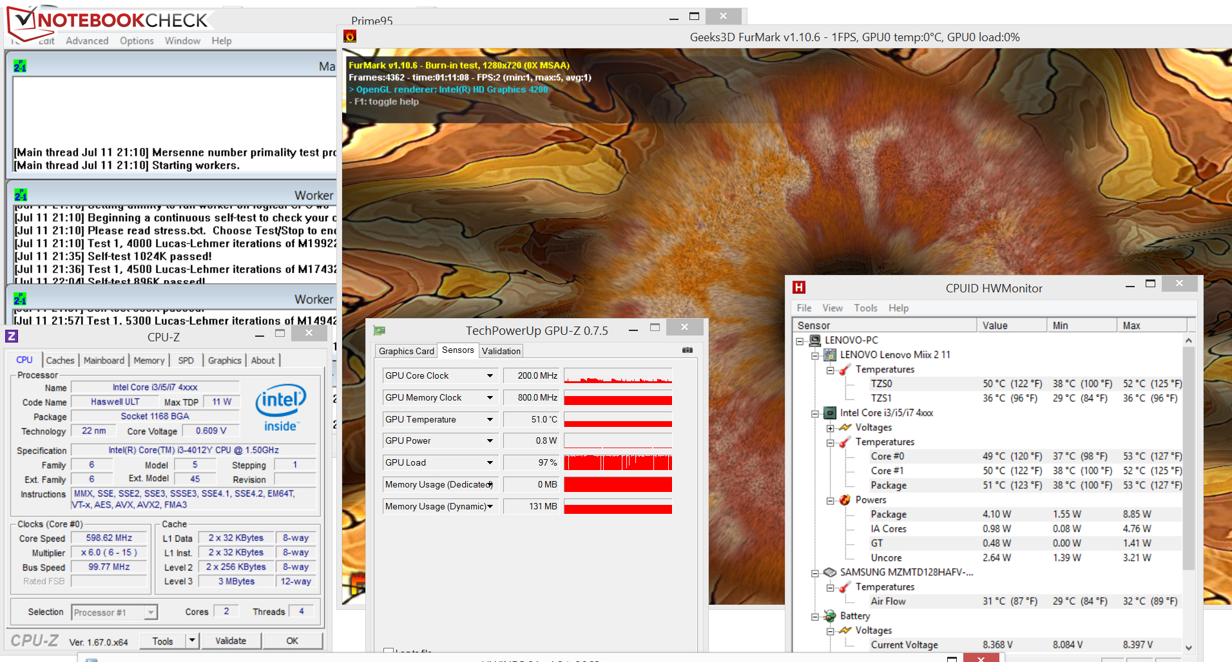1232x662 pixels.
Task: Switch to the Mainboard tab in CPU-Z
Action: pos(104,361)
